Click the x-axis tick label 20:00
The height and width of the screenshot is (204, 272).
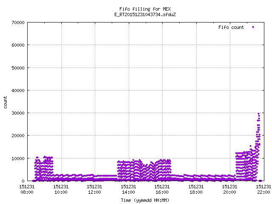[230, 192]
